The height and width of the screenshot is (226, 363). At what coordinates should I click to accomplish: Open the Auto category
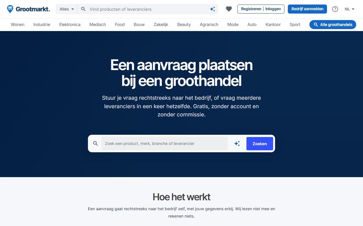click(x=252, y=25)
